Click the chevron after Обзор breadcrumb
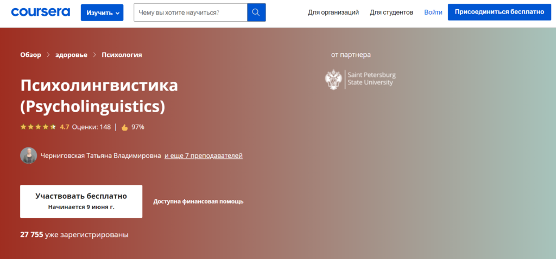556x259 pixels. pos(48,55)
